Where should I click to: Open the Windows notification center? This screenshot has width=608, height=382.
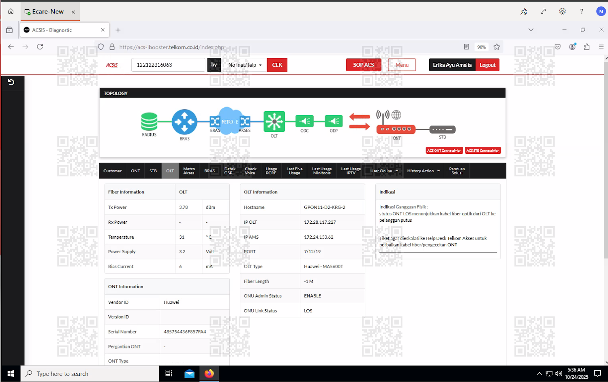pyautogui.click(x=597, y=374)
